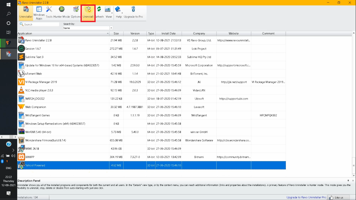Sort by the Version column header
Viewport: 356px width, 200px height.
(x=135, y=33)
